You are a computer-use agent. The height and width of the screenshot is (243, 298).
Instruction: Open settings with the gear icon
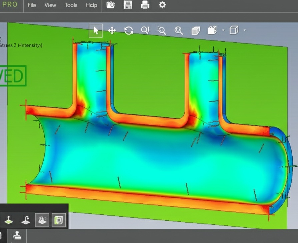(x=162, y=5)
